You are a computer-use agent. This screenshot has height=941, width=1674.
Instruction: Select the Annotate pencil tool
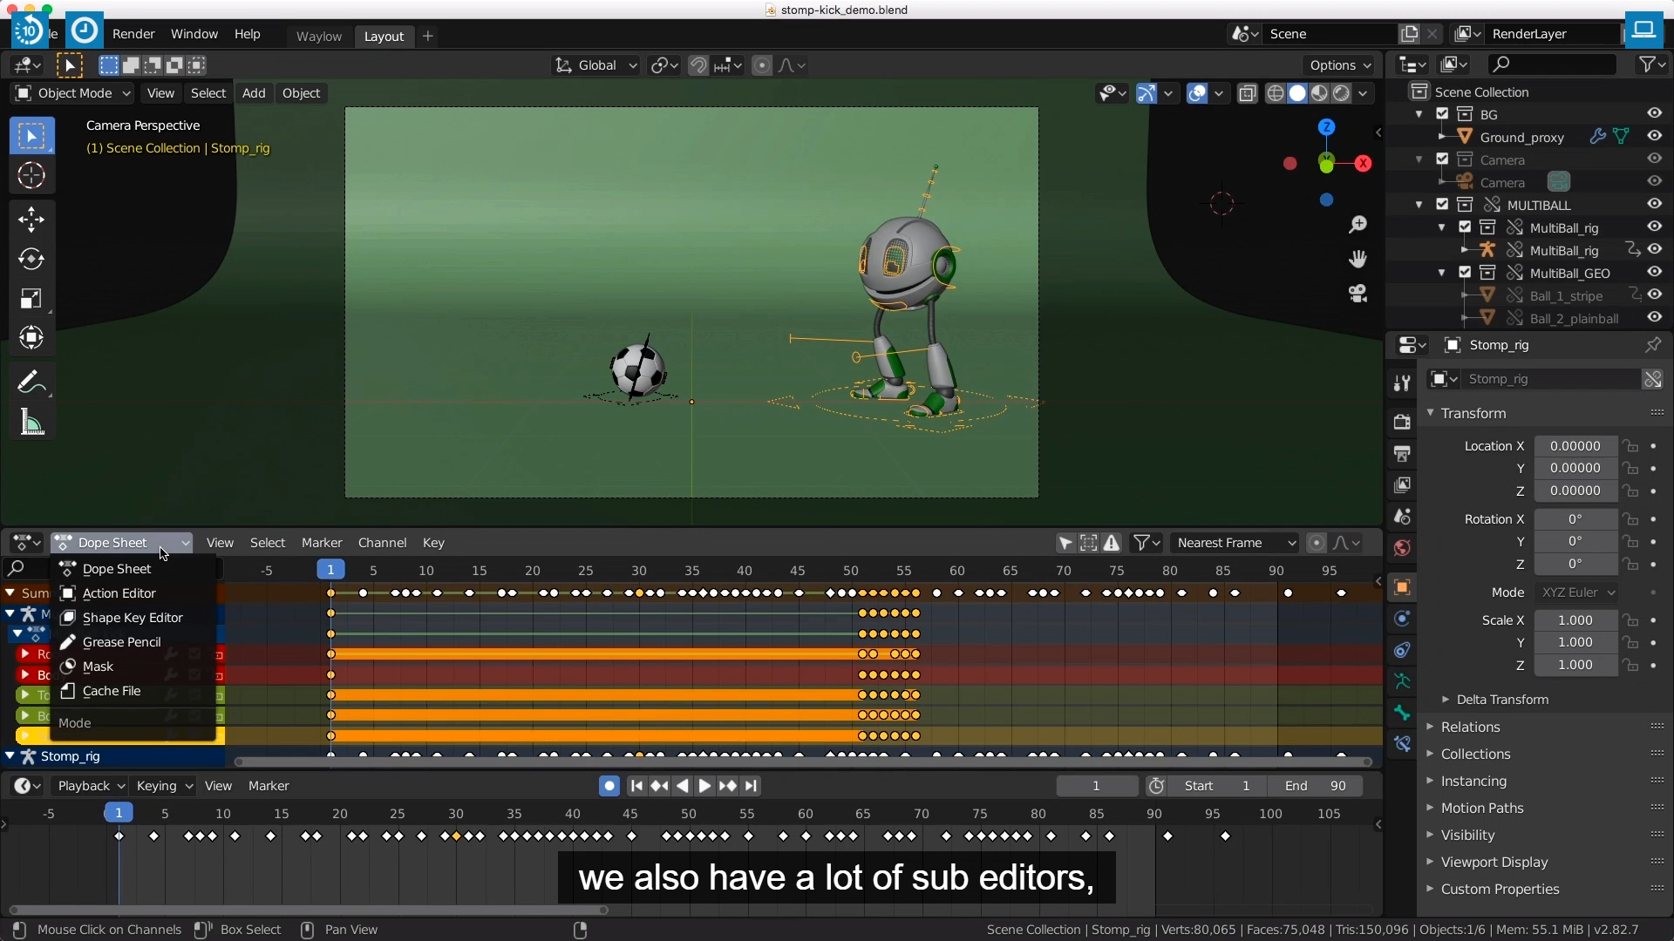(31, 382)
